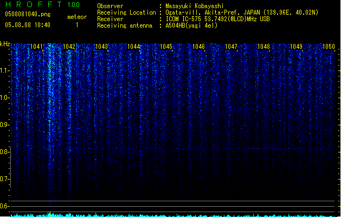The height and width of the screenshot is (217, 341).
Task: Click the 0.9 kHz frequency tick label
Action: click(4, 125)
